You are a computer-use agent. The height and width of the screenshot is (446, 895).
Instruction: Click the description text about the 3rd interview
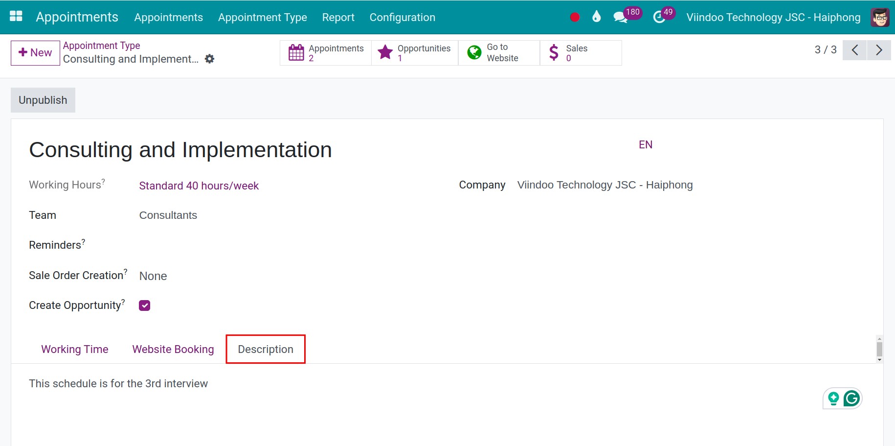118,383
